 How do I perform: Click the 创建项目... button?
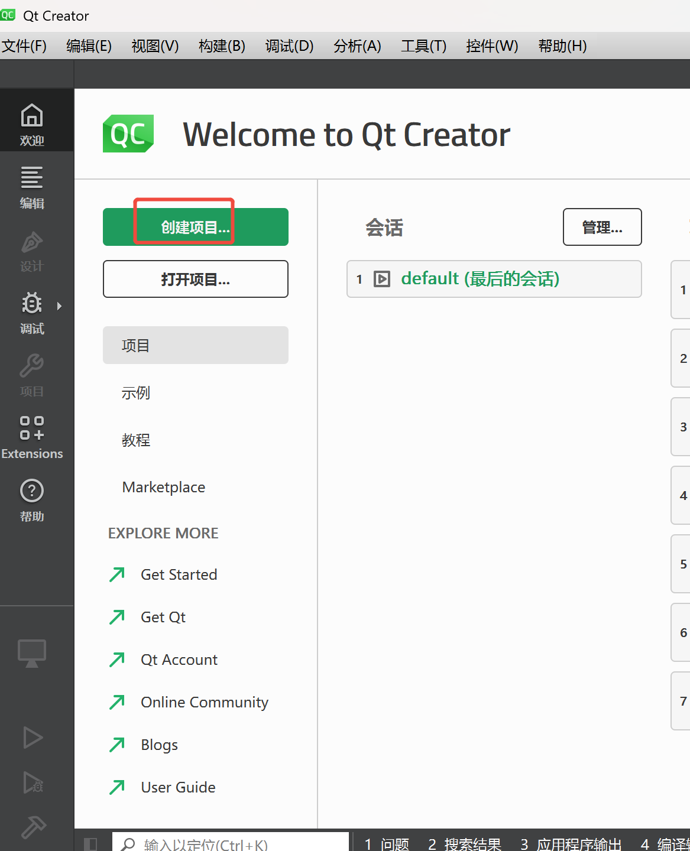click(196, 227)
